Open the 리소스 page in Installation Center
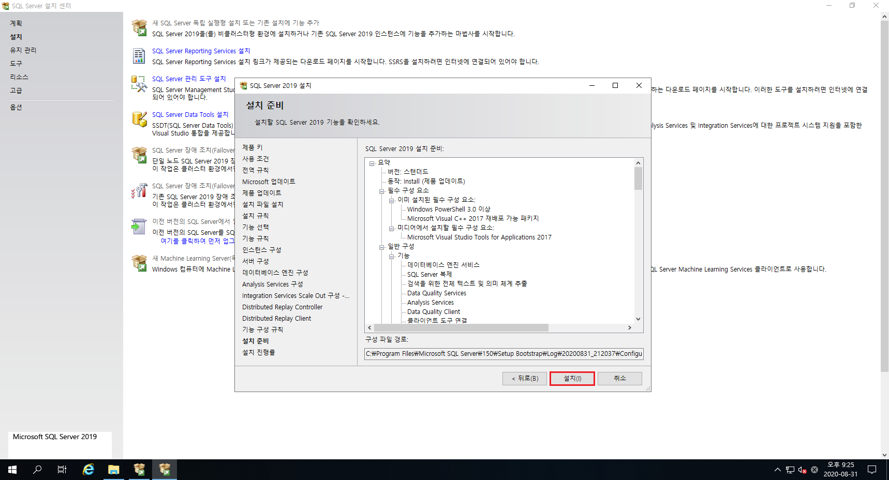This screenshot has height=480, width=889. pos(19,77)
